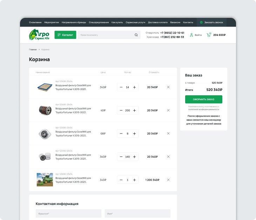Focus the catalog search field
256x220 pixels.
[x=109, y=35]
